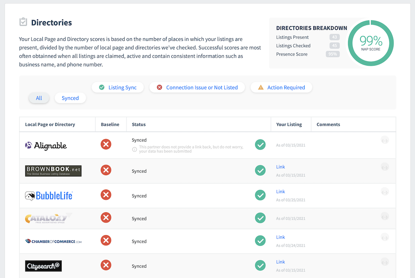Click the Chamber of Commerce green checkmark

(x=260, y=240)
